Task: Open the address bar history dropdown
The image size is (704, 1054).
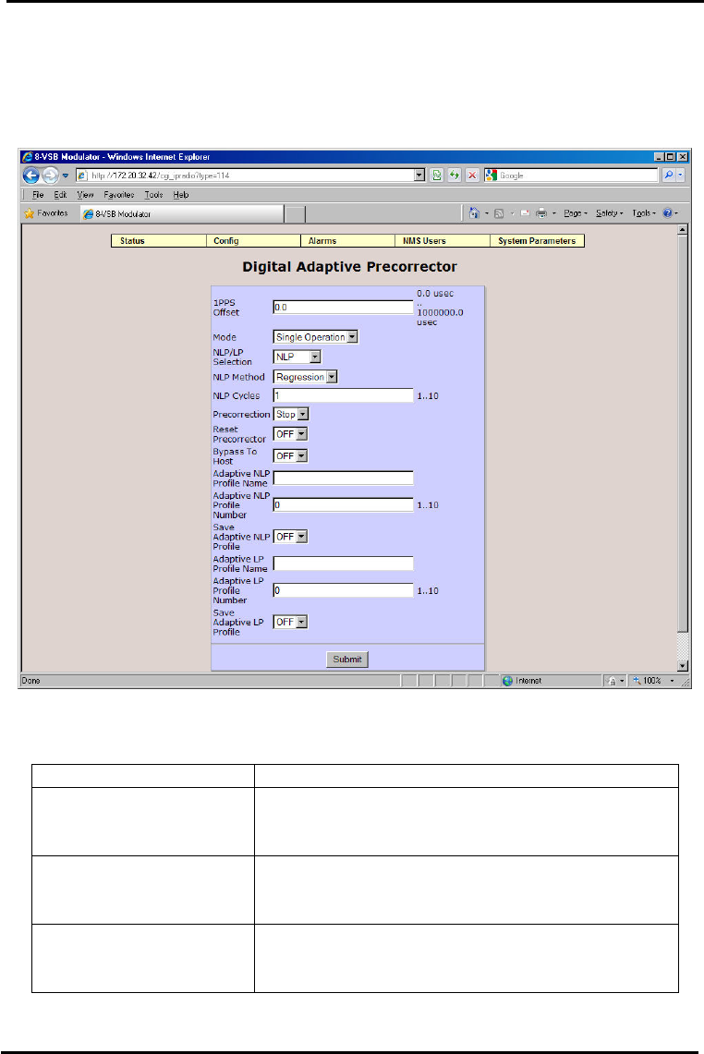Action: [x=419, y=176]
